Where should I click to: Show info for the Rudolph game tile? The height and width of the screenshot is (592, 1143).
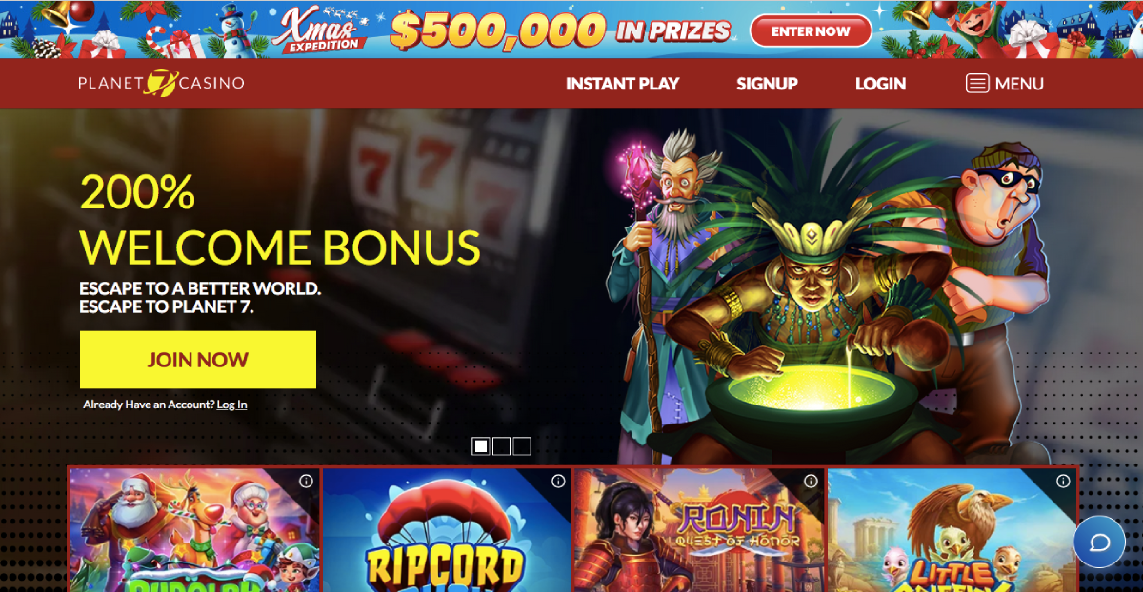click(306, 481)
